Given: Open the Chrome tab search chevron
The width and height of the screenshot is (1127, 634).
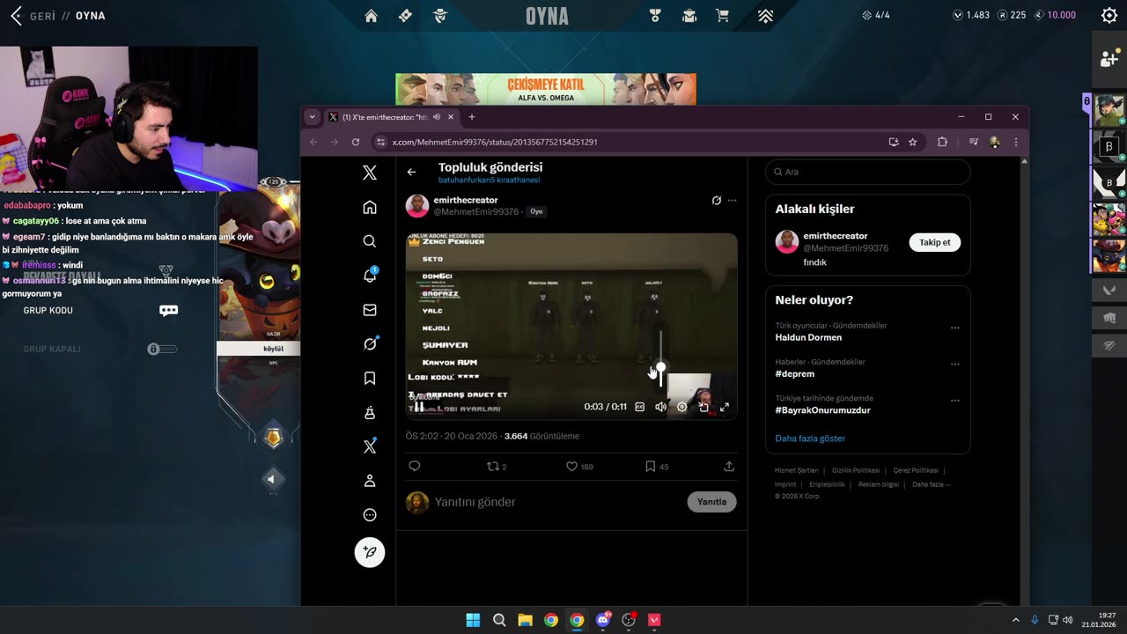Looking at the screenshot, I should point(312,116).
